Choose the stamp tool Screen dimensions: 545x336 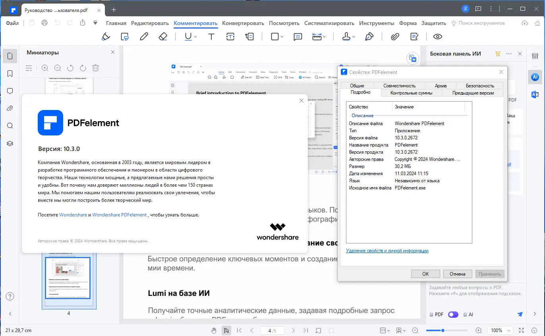pyautogui.click(x=346, y=37)
